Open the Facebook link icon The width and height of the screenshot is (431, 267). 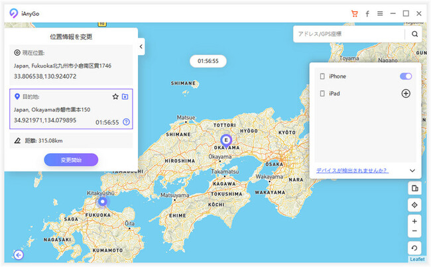pos(367,13)
